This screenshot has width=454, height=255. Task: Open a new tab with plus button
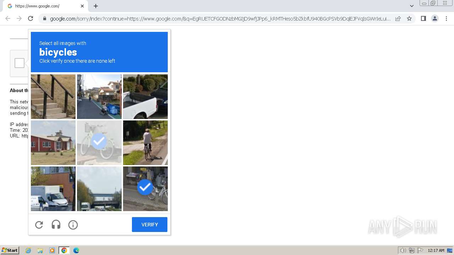tap(96, 6)
